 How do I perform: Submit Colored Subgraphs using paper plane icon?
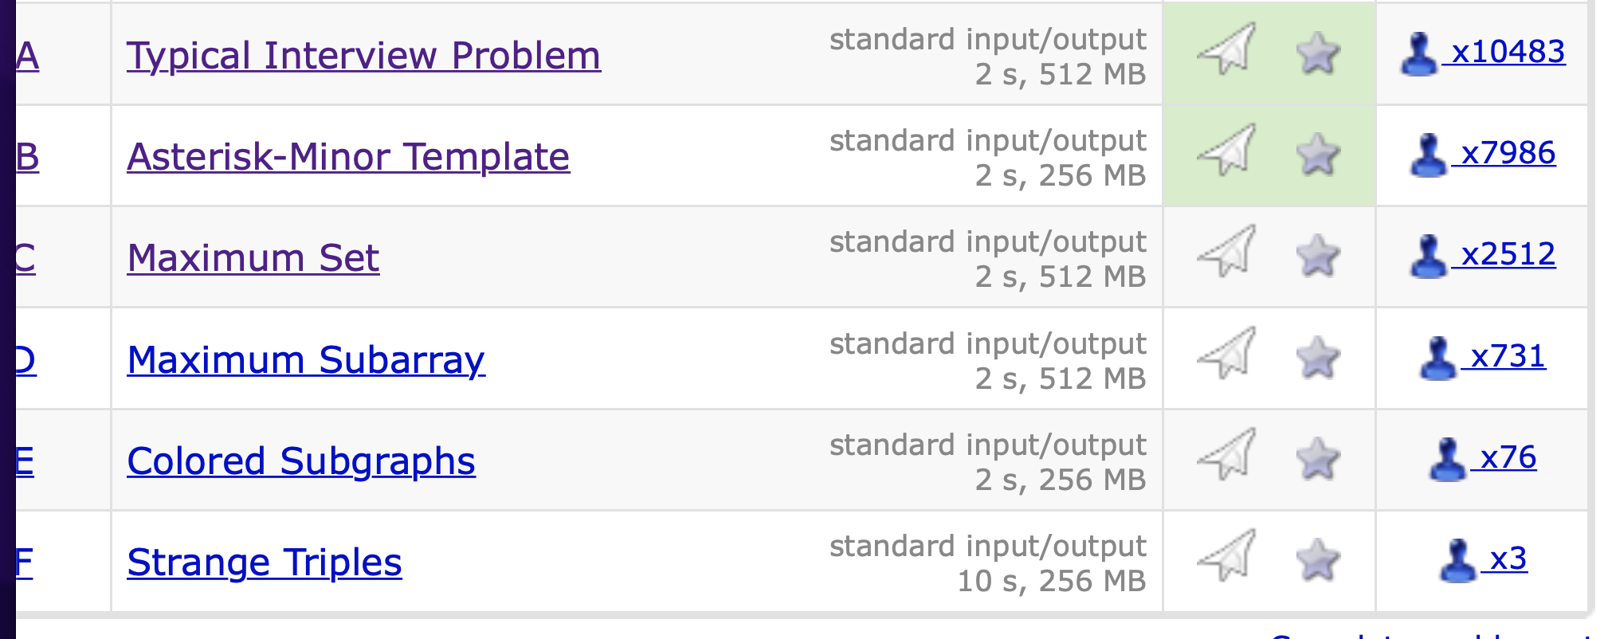[1226, 454]
